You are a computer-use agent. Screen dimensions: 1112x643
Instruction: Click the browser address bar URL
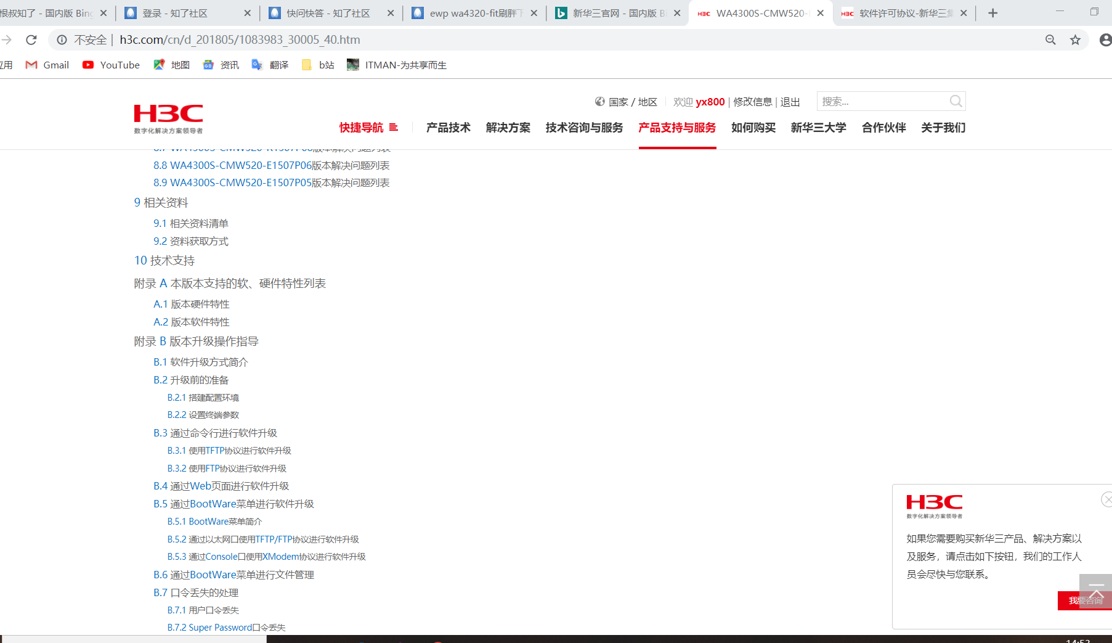point(240,40)
